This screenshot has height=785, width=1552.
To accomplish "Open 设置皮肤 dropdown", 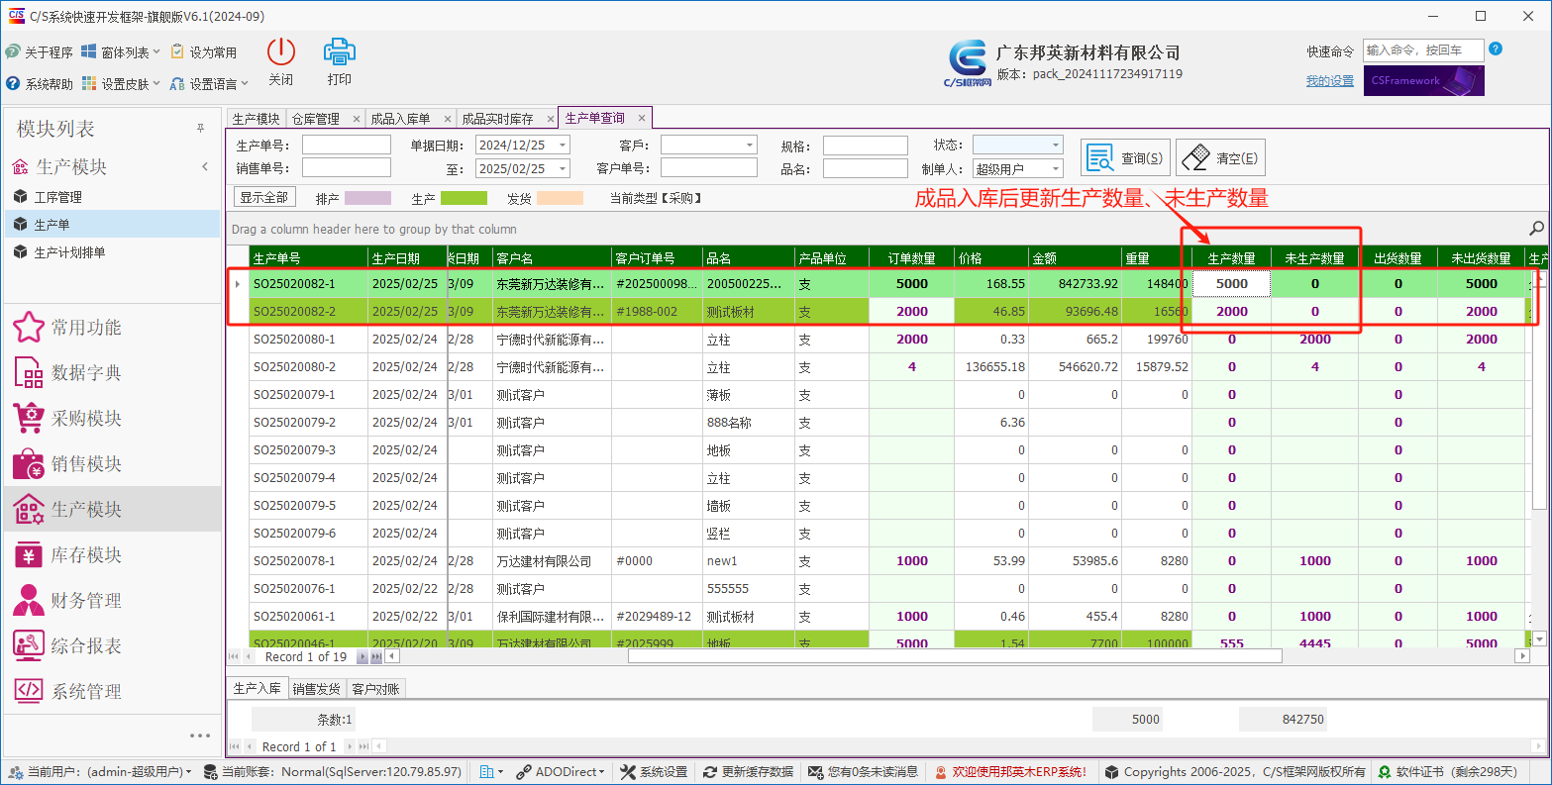I will 121,84.
